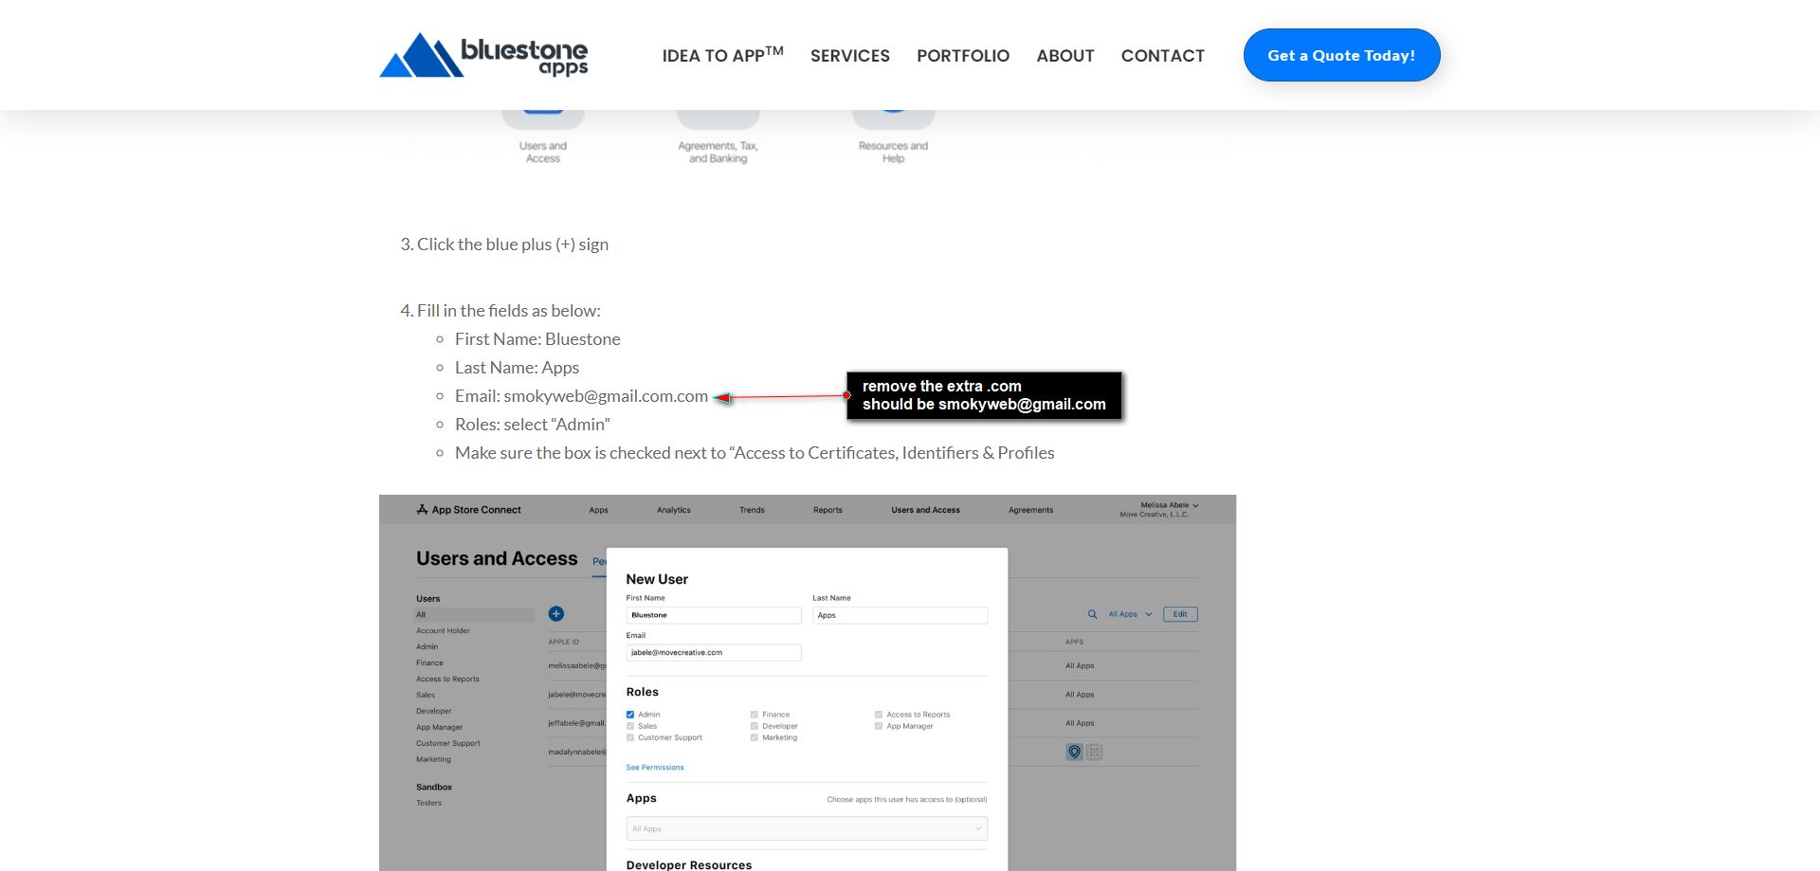1820x871 pixels.
Task: Click the 'New User' dialog heading
Action: [657, 579]
